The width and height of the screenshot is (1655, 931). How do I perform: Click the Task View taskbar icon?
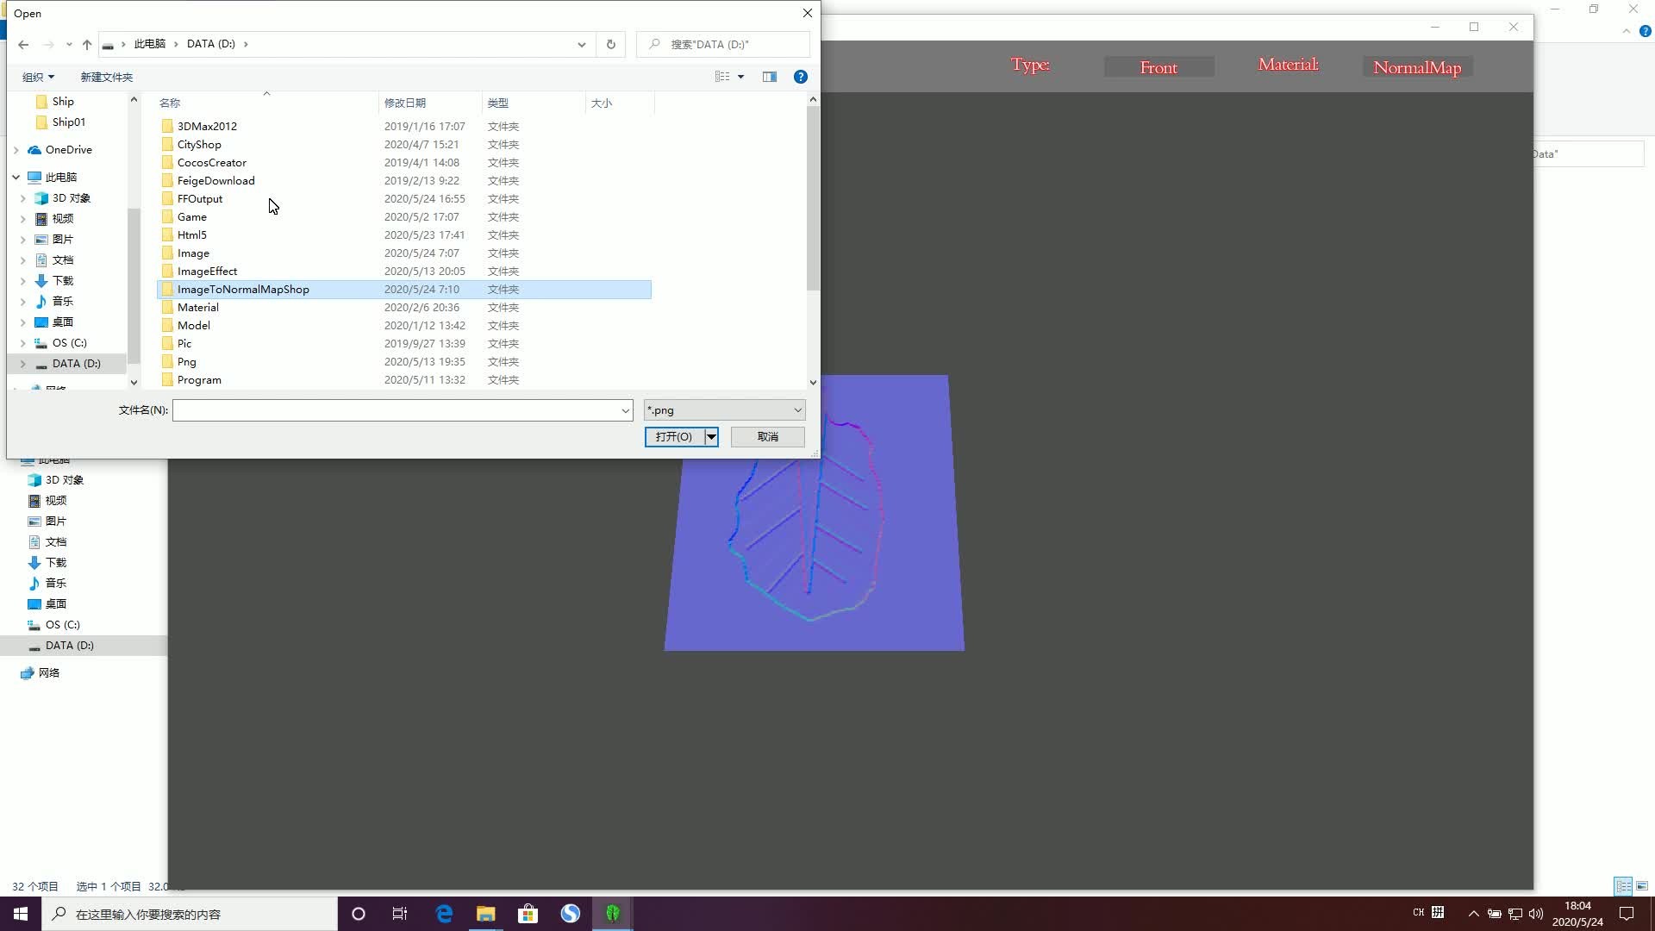click(400, 914)
